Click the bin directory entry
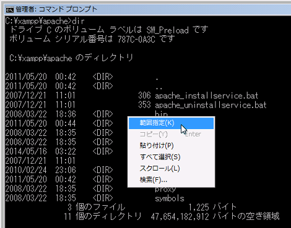This screenshot has height=228, width=291. point(162,114)
